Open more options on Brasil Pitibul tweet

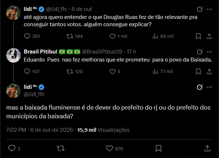point(209,52)
